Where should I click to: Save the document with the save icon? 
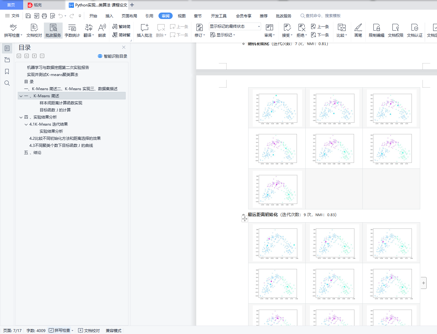(28, 16)
